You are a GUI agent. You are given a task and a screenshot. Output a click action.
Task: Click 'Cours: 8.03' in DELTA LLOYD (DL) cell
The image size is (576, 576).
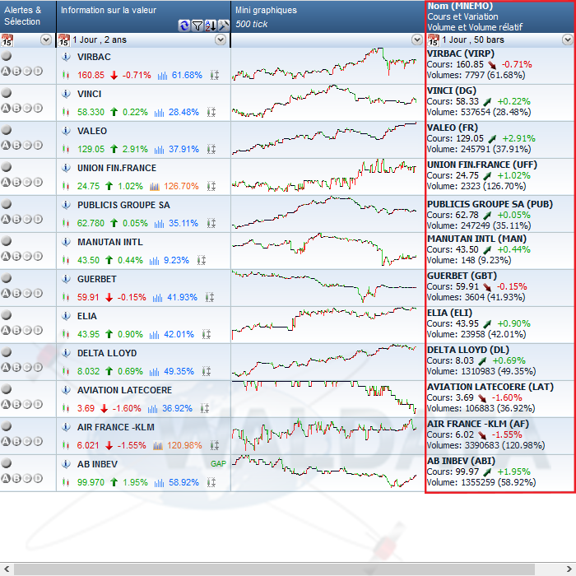pos(450,360)
